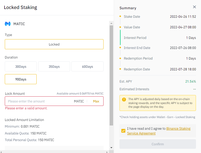Click the warning icon in APY notice
The image size is (201, 153).
(x=124, y=99)
